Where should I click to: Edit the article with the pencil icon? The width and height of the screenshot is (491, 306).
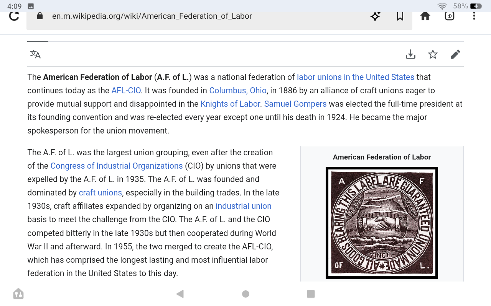click(x=455, y=54)
